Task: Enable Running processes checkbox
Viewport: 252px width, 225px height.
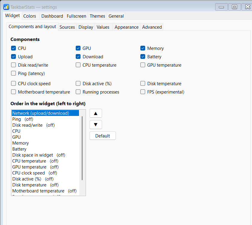Action: click(x=78, y=92)
